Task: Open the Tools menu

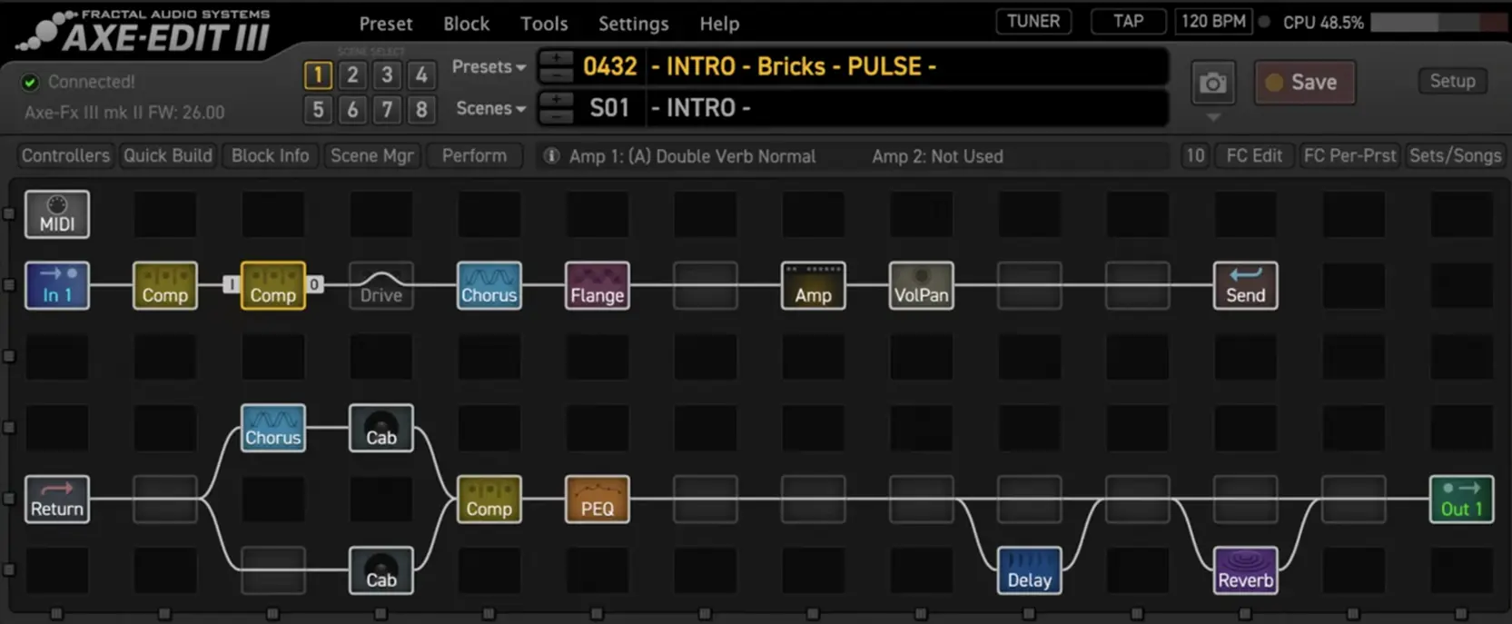Action: [543, 24]
